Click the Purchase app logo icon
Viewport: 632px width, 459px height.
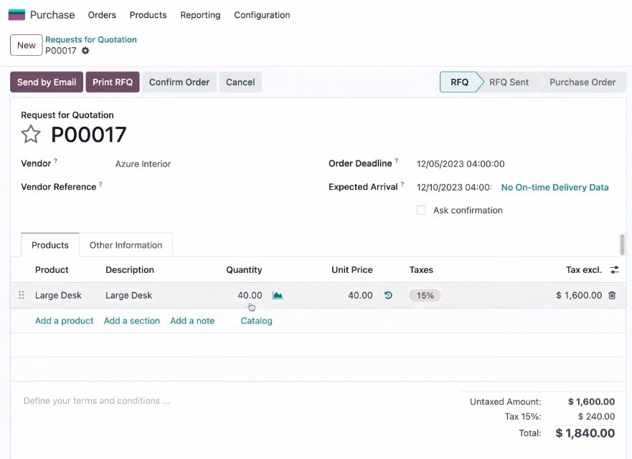coord(16,15)
